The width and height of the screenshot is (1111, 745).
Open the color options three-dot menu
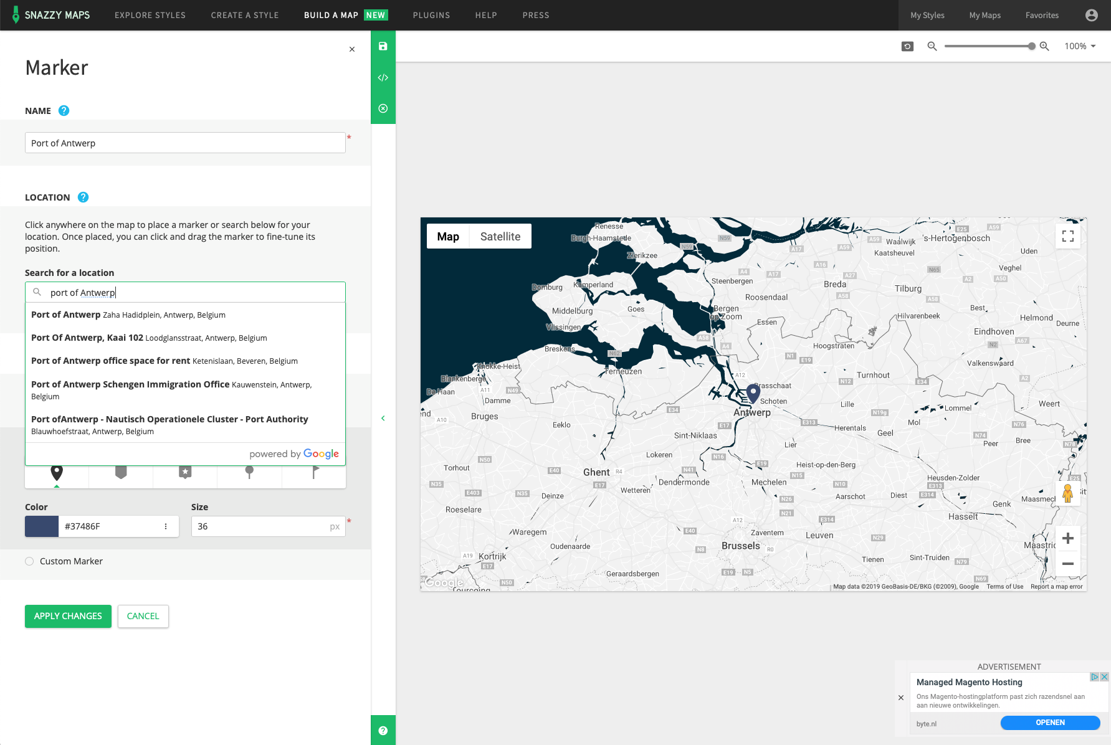[x=166, y=526]
